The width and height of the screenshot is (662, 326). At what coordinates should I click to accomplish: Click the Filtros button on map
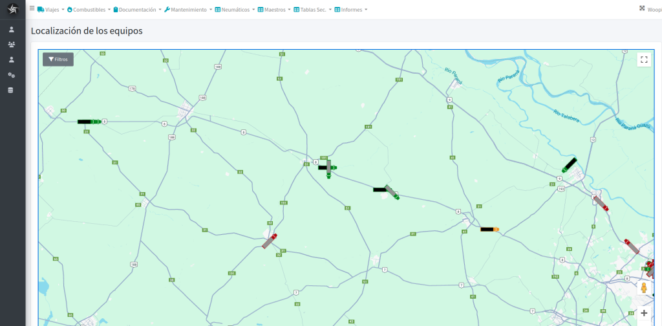click(x=58, y=60)
